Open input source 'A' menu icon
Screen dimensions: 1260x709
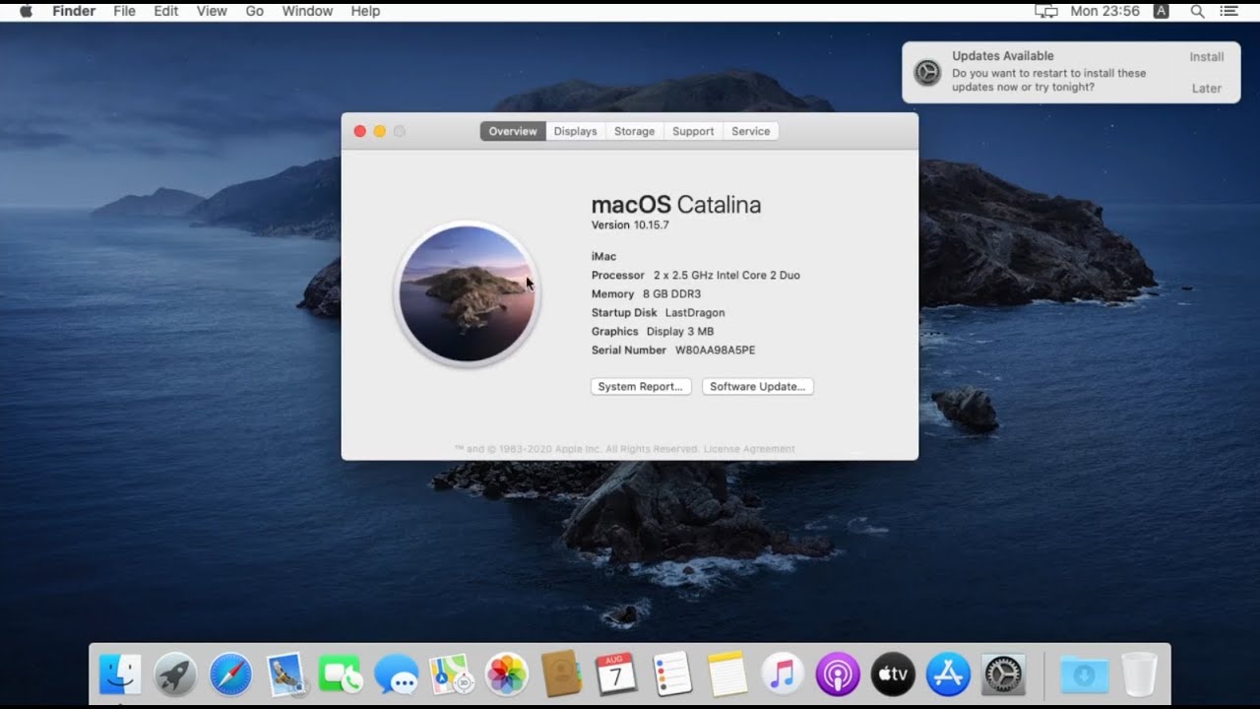pyautogui.click(x=1162, y=11)
